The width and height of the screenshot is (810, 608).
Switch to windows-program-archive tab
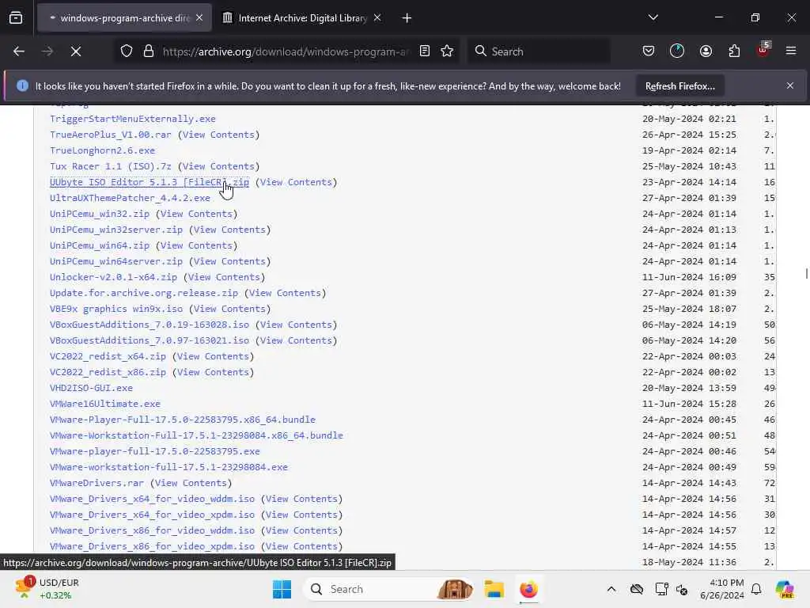(x=124, y=18)
